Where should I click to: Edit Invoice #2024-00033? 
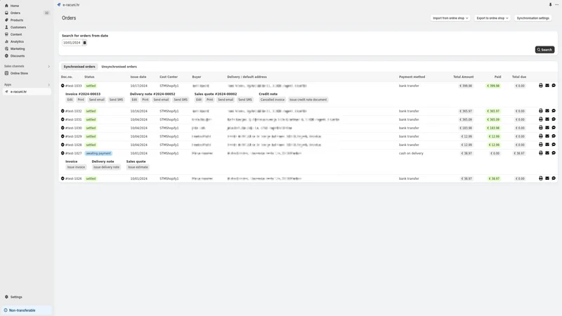[70, 100]
